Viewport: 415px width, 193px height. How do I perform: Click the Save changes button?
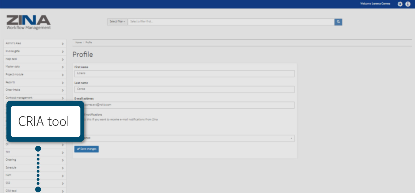(87, 149)
